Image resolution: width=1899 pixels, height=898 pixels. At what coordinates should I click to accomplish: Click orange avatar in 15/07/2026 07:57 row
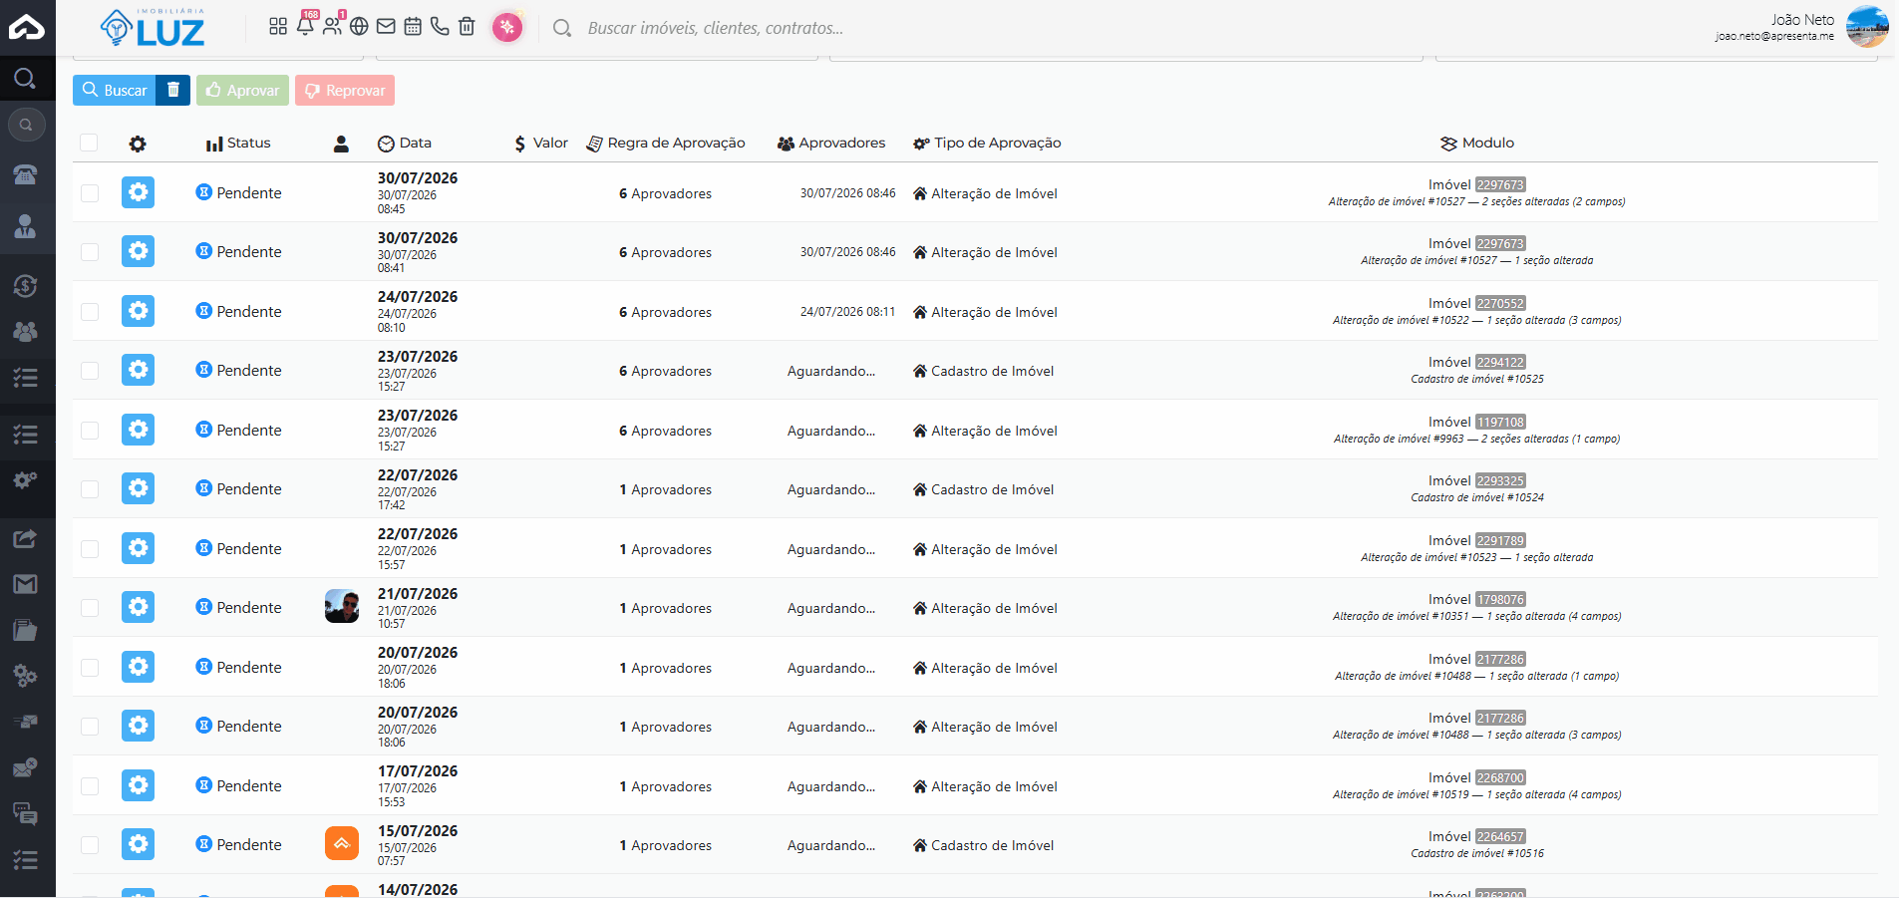(342, 843)
